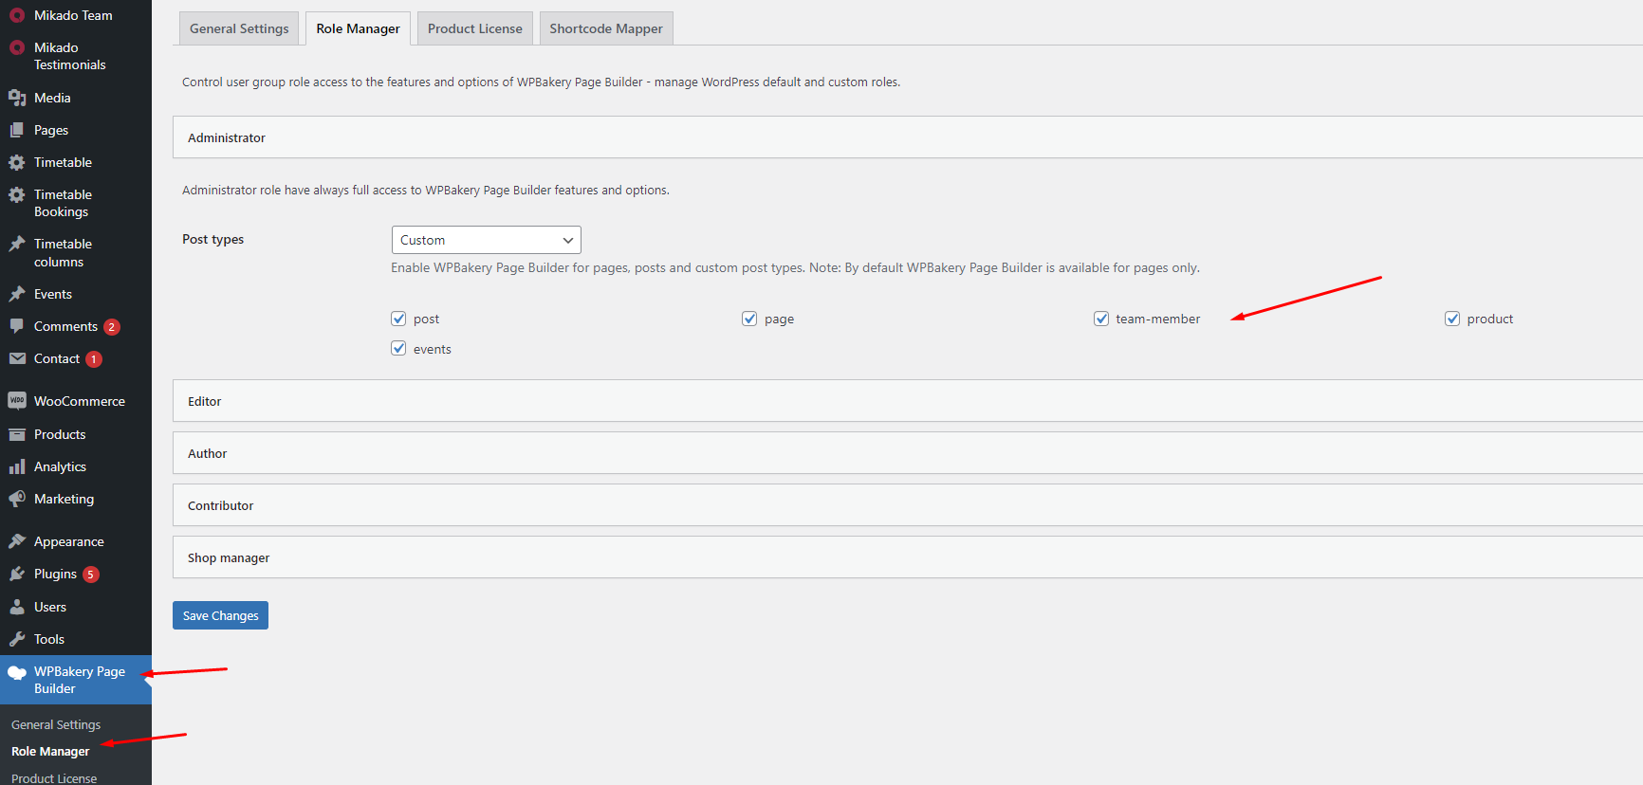Click the Contact notification badge showing 1
This screenshot has height=785, width=1643.
pos(94,359)
